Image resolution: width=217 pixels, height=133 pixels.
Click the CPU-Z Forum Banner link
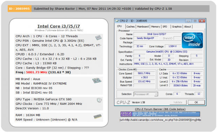click(160, 109)
